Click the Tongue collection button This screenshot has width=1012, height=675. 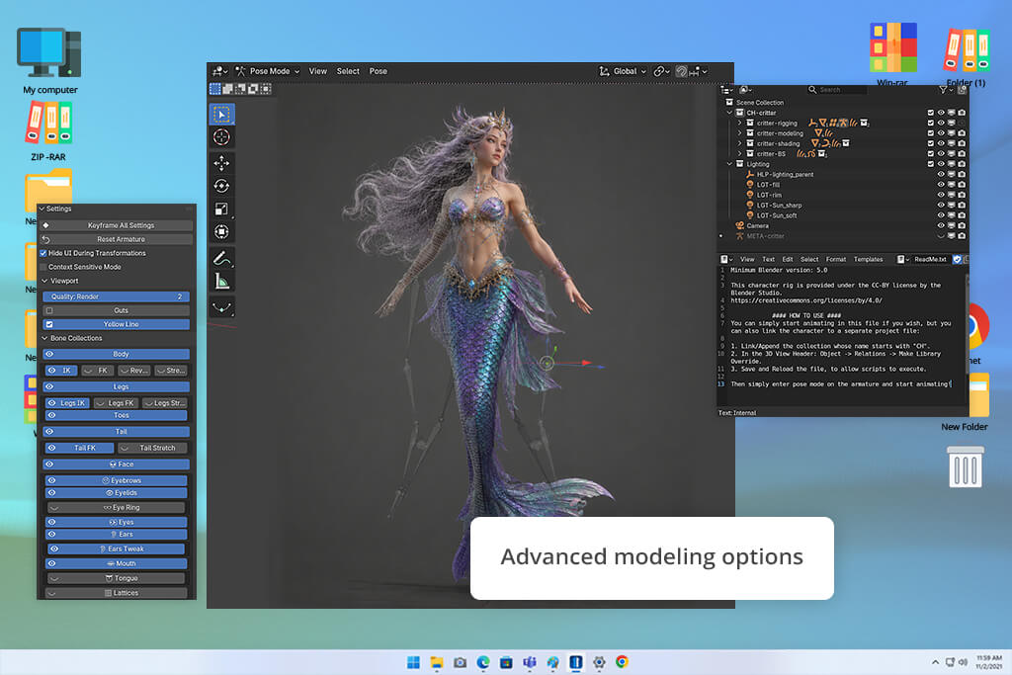click(117, 579)
